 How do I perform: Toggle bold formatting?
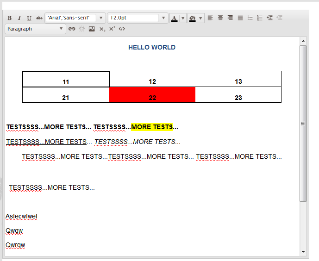point(9,18)
